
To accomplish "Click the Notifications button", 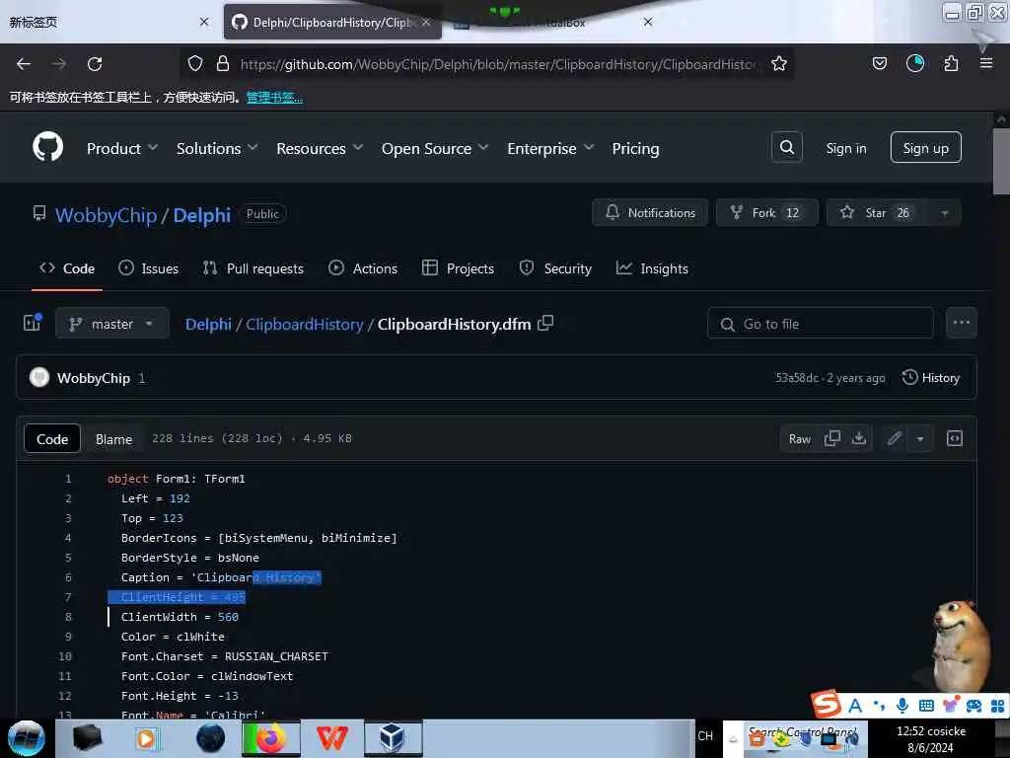I will pyautogui.click(x=650, y=213).
